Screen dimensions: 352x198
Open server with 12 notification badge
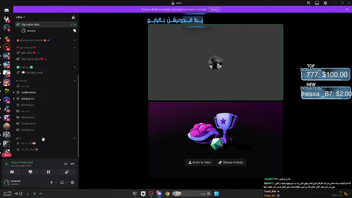[x=7, y=38]
